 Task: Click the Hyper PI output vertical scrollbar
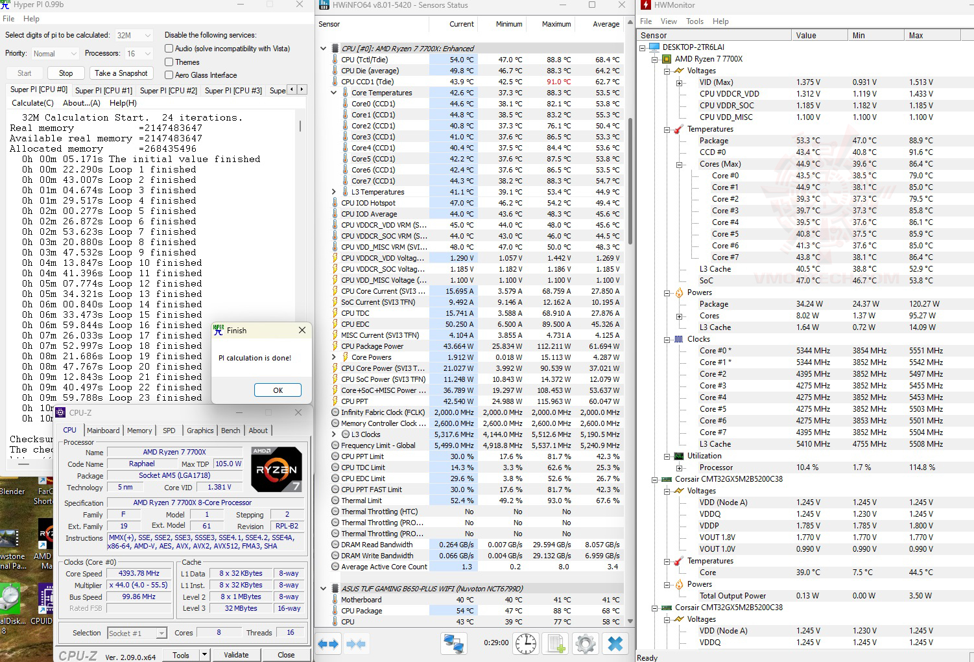point(300,126)
